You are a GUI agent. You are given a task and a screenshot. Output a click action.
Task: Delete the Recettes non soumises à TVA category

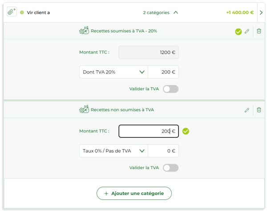[x=259, y=110]
